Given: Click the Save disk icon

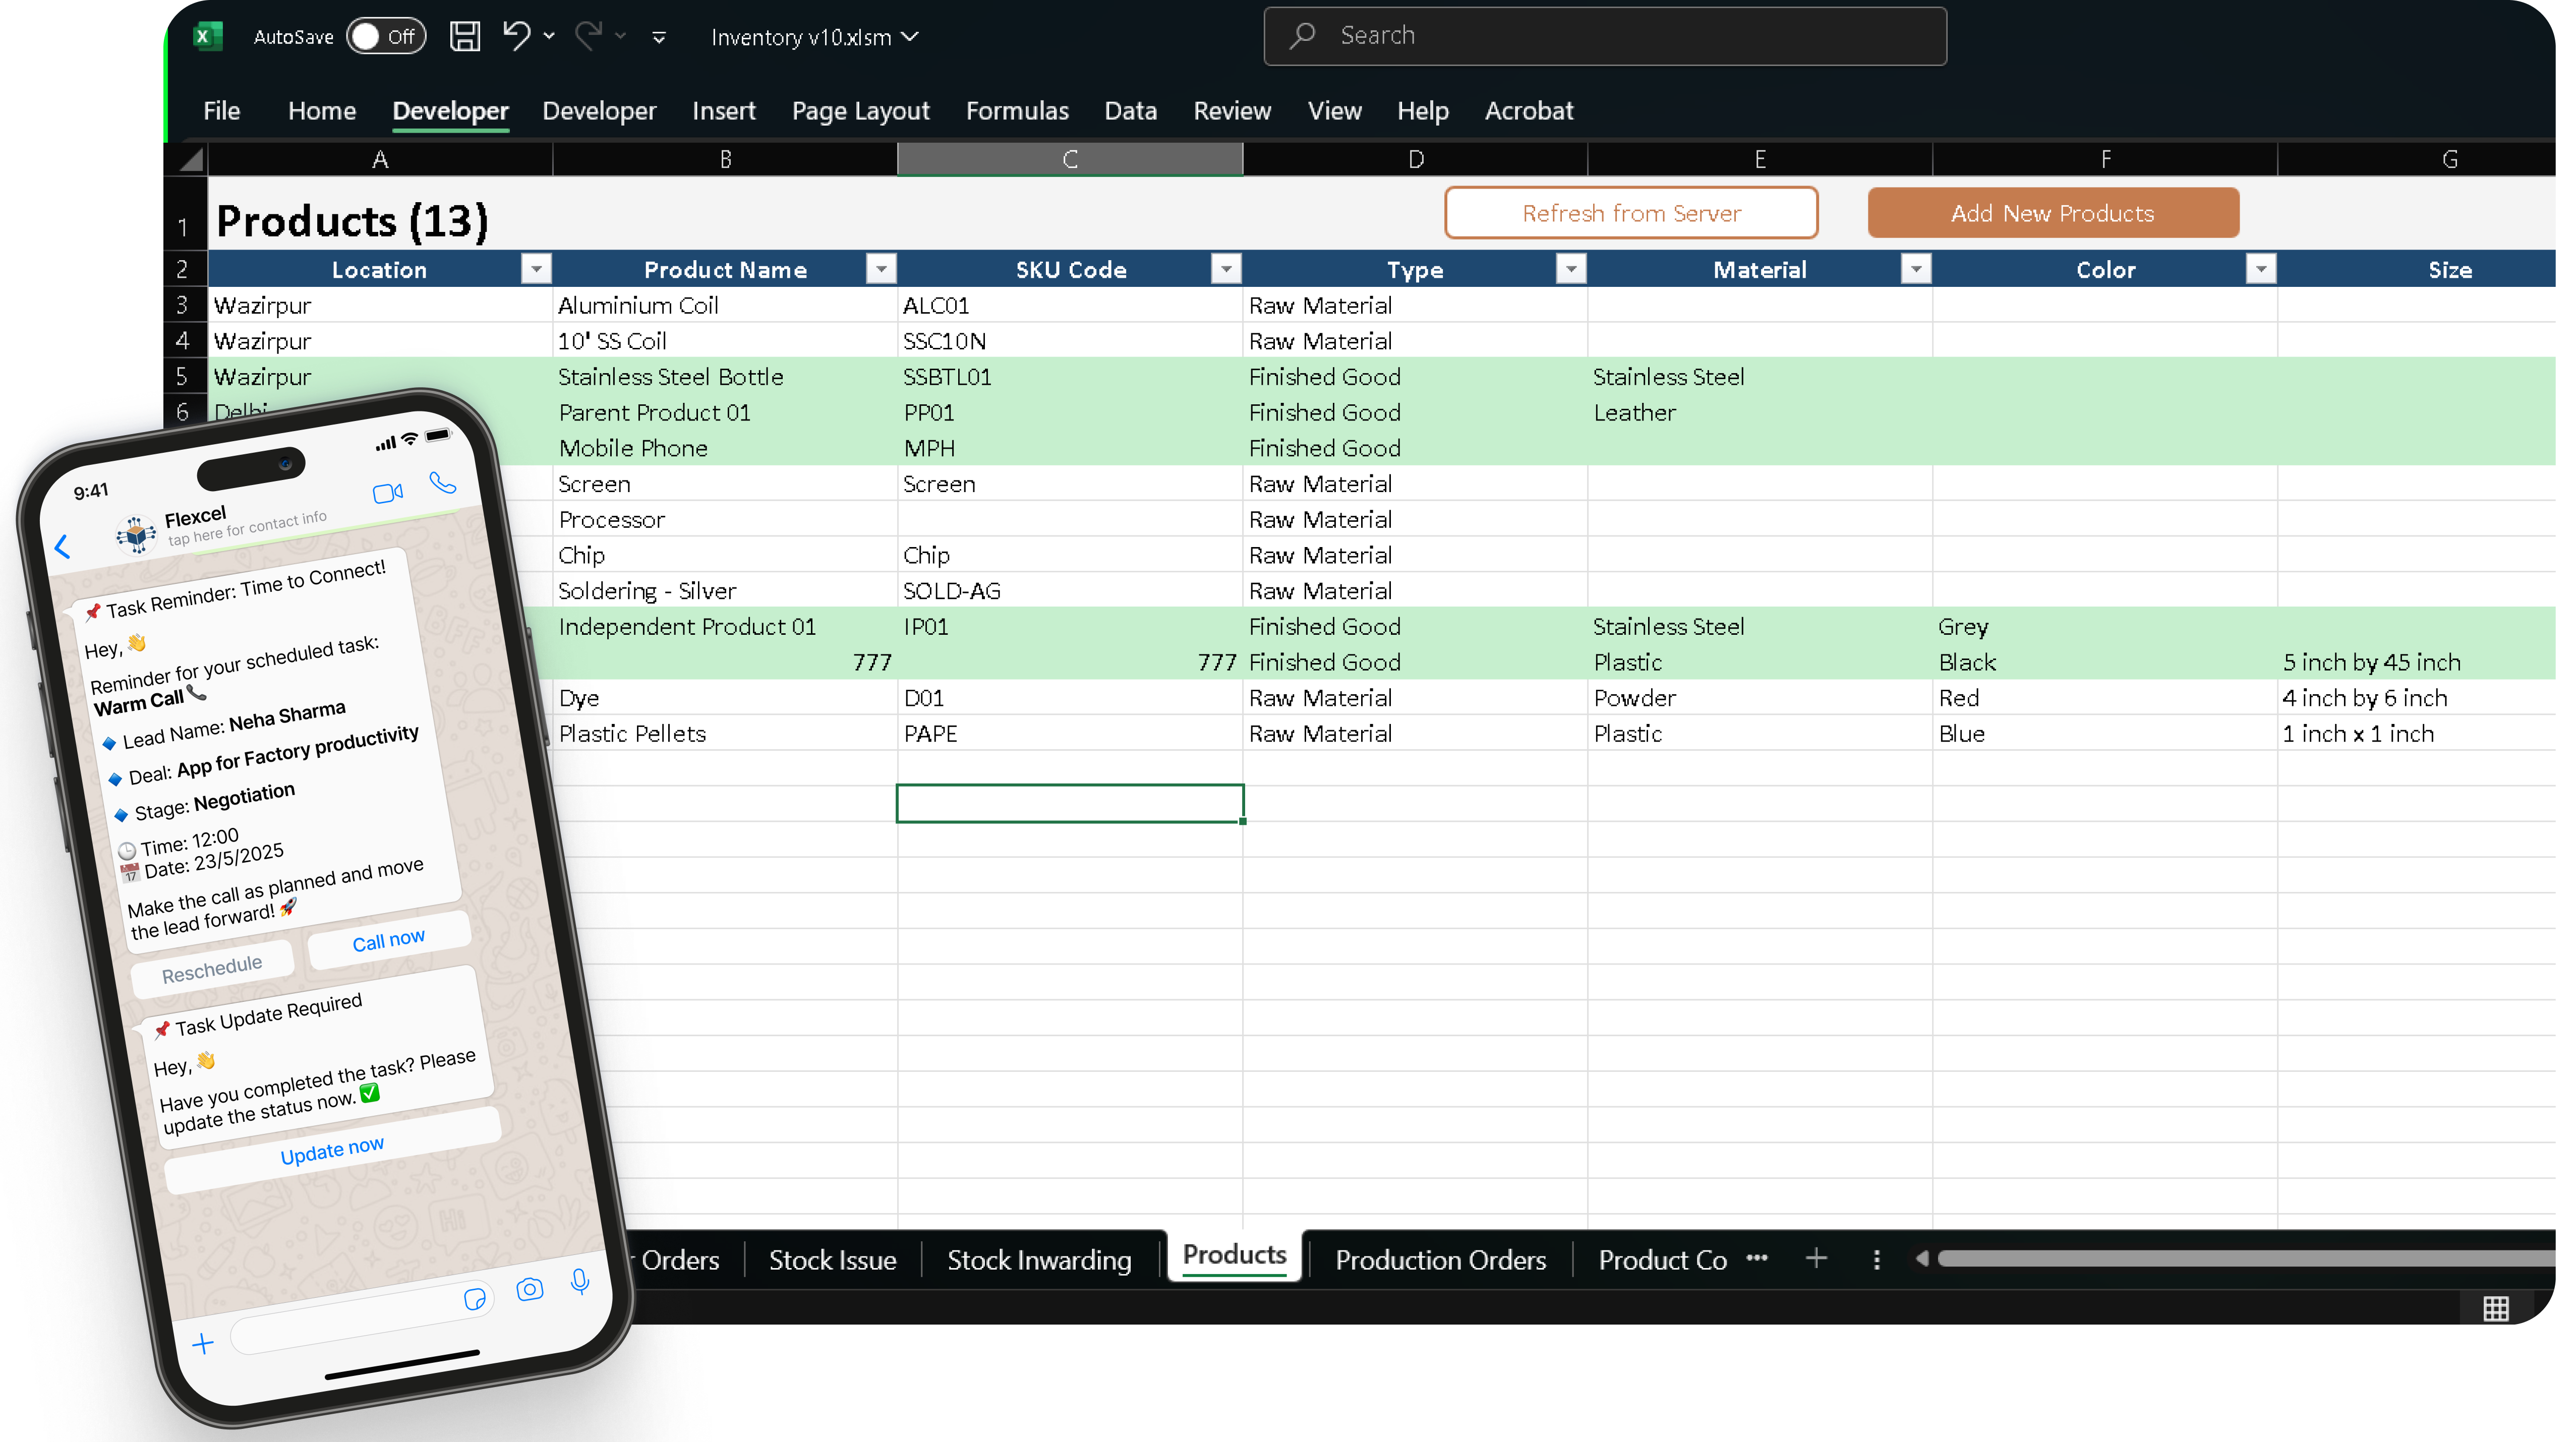Looking at the screenshot, I should (x=464, y=37).
